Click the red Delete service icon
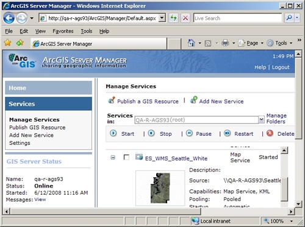The width and height of the screenshot is (305, 227). tap(270, 133)
